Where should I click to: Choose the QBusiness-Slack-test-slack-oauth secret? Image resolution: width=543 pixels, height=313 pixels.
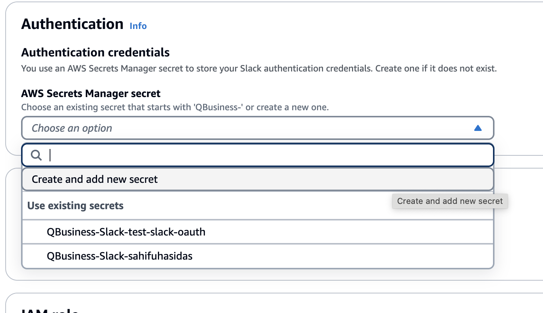coord(126,232)
